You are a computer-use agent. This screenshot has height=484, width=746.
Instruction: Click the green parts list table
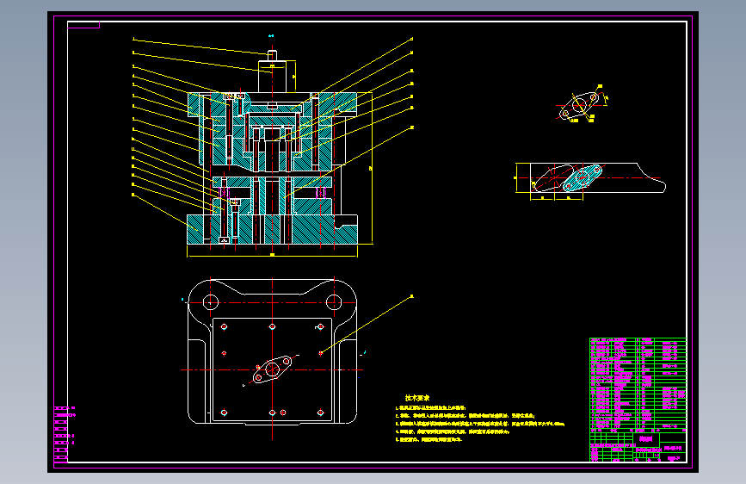click(x=638, y=383)
